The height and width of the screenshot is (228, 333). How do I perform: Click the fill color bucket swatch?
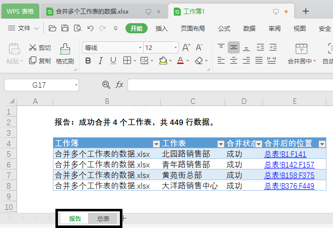[163, 61]
